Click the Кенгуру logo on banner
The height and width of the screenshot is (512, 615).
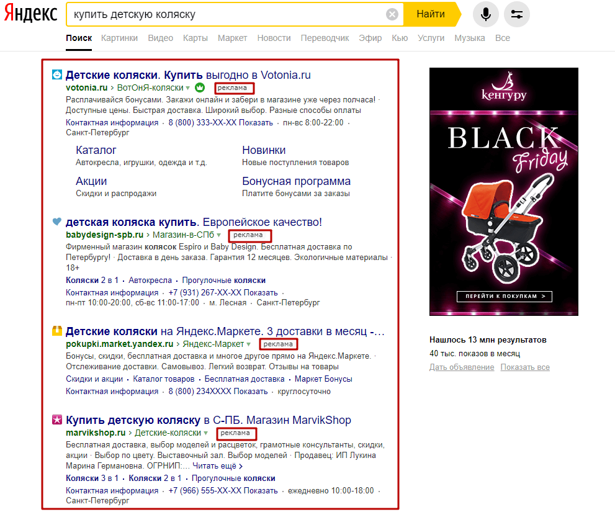click(x=504, y=86)
